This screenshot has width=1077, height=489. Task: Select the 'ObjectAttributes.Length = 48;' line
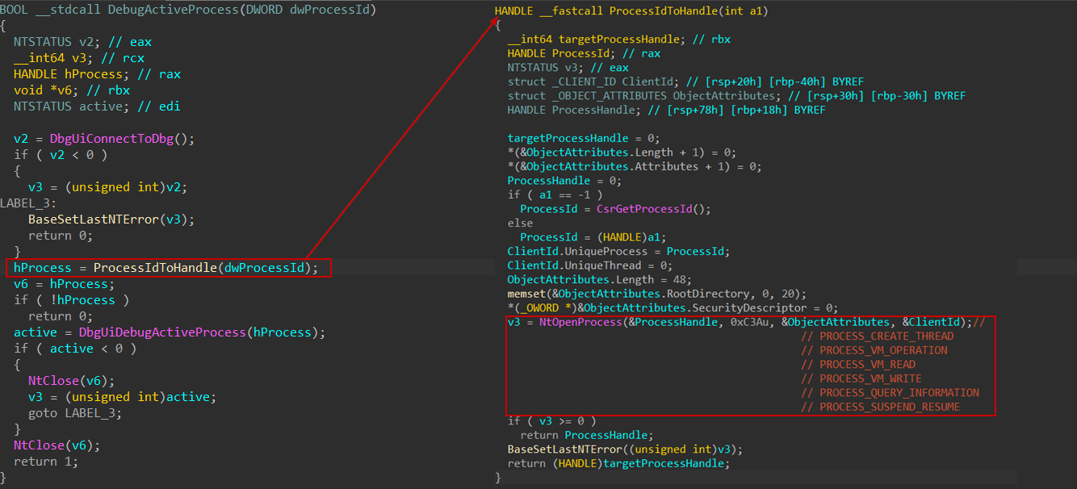[x=600, y=279]
